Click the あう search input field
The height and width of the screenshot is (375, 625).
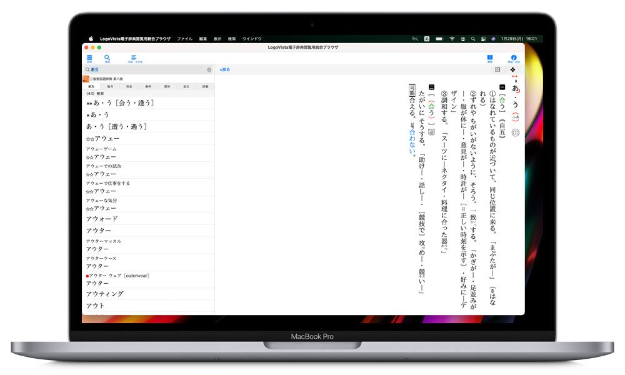click(148, 70)
